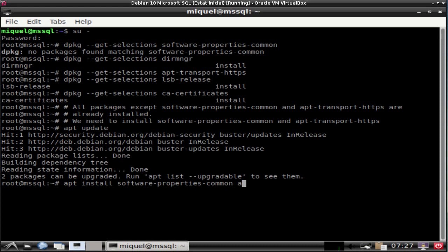The width and height of the screenshot is (448, 252).
Task: Click the 'dpkg: no packages found' message
Action: [133, 52]
